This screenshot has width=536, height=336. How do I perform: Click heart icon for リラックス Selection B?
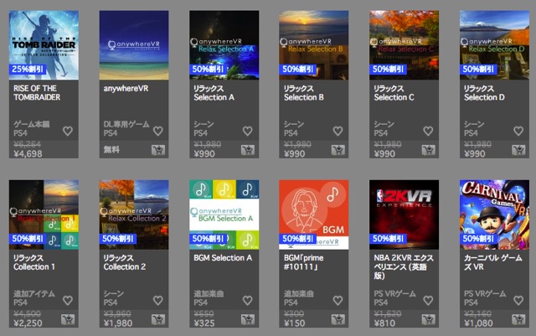click(x=338, y=131)
